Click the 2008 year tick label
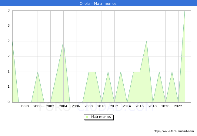Image resolution: width=197 pixels, height=136 pixels. pyautogui.click(x=89, y=106)
